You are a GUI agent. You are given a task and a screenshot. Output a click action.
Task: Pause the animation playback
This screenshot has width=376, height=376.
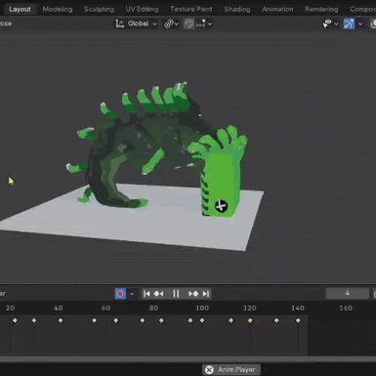click(176, 294)
